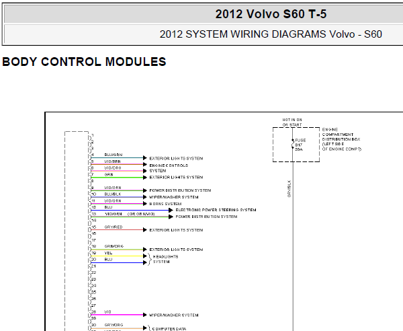Click the 'GRN' wire label at pin 7
Image resolution: width=403 pixels, height=331 pixels.
(109, 174)
